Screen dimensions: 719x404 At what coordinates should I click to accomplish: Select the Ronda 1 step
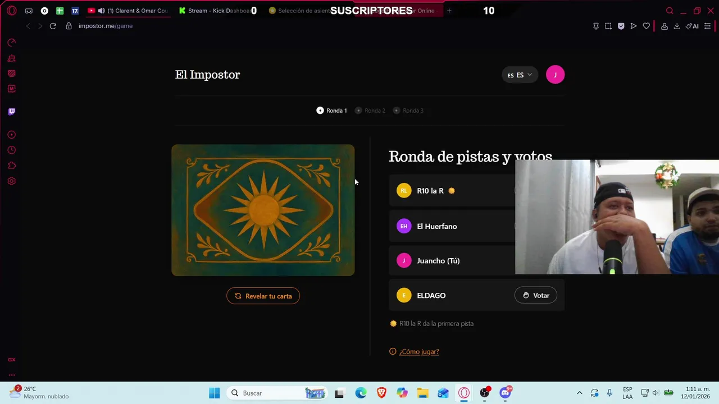point(331,111)
